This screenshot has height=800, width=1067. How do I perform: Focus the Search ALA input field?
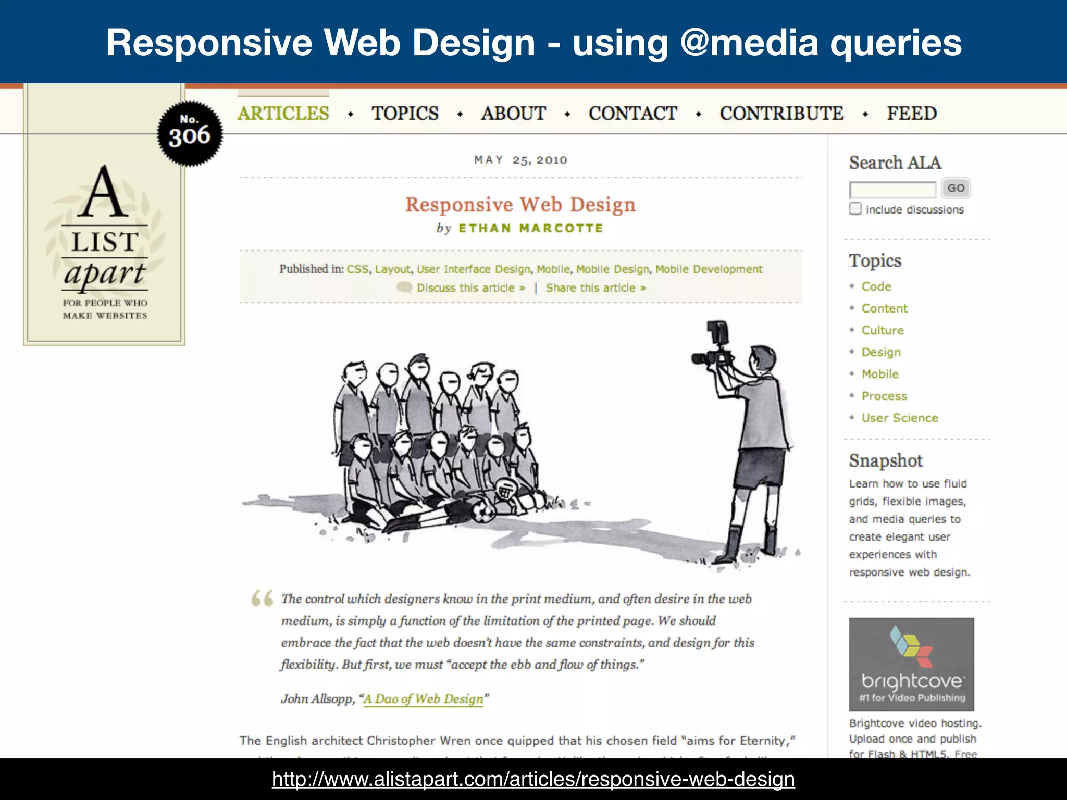click(892, 189)
